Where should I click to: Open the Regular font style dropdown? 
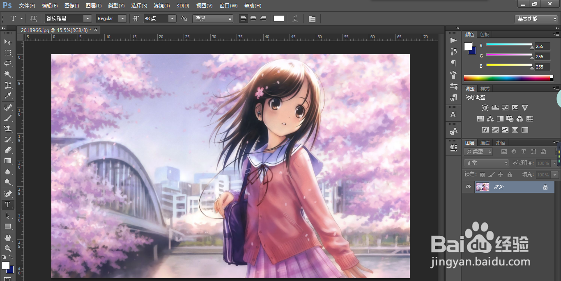(x=111, y=18)
